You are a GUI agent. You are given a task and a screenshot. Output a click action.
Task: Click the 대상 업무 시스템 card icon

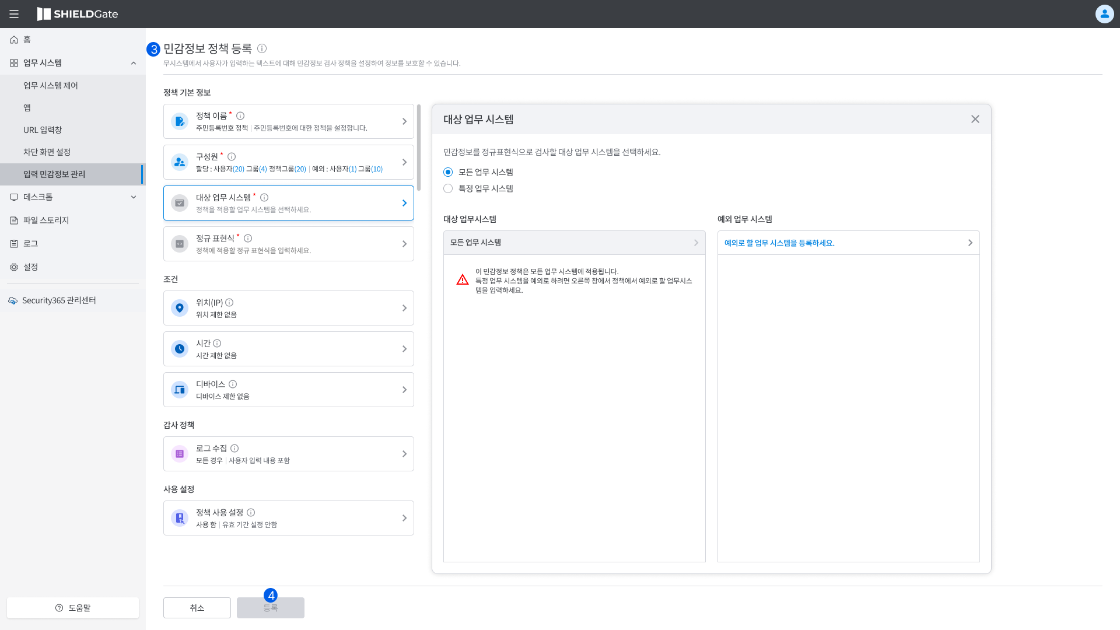(x=180, y=203)
